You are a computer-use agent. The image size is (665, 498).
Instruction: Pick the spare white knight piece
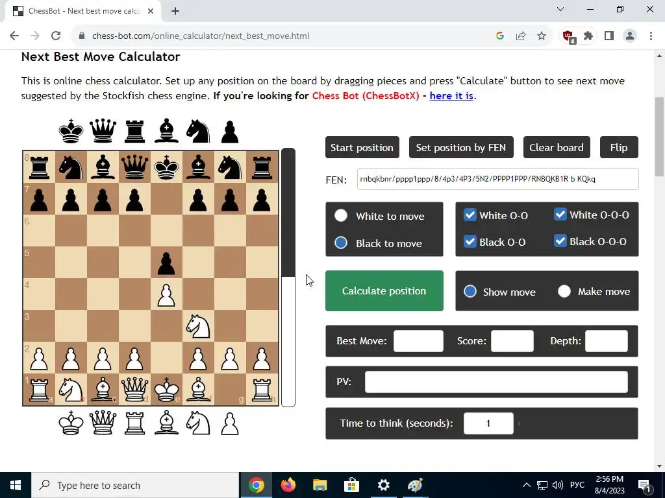click(198, 423)
